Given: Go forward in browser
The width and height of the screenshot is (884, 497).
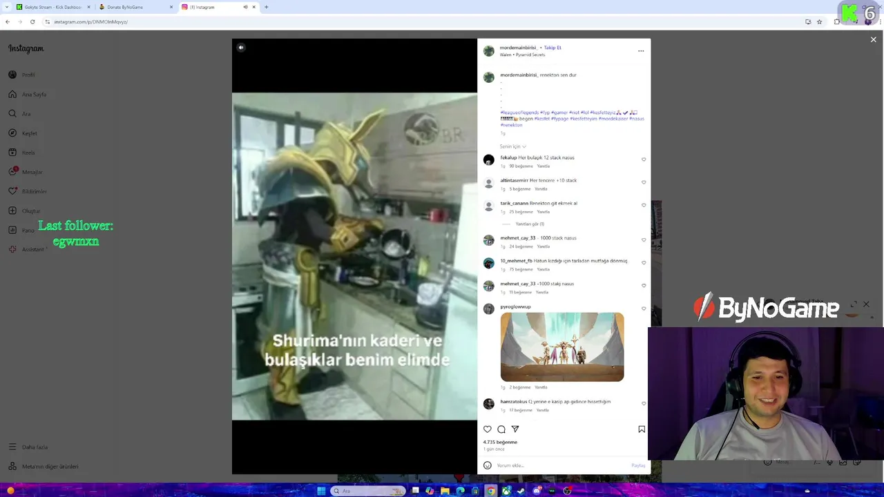Looking at the screenshot, I should coord(20,21).
